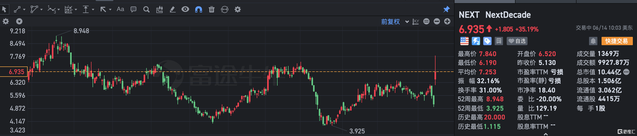Click the 快捷交易 quick trade button
This screenshot has width=637, height=136.
tap(617, 41)
